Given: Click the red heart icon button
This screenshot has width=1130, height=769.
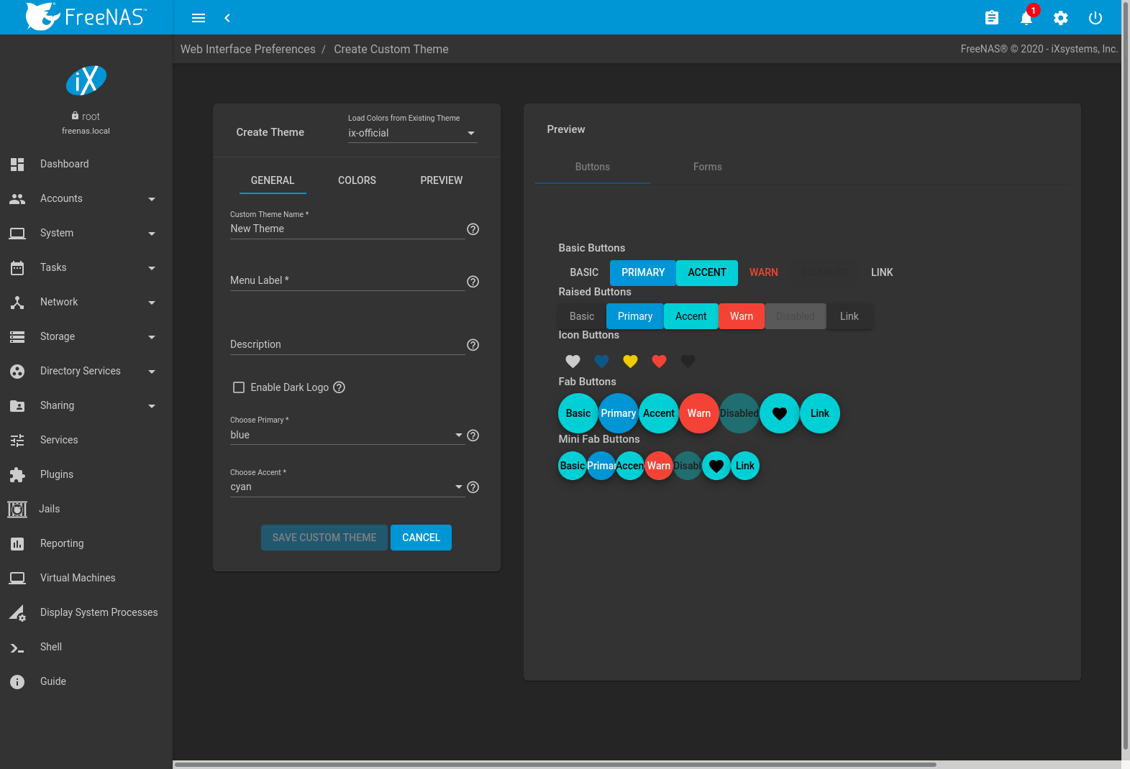Looking at the screenshot, I should 659,362.
